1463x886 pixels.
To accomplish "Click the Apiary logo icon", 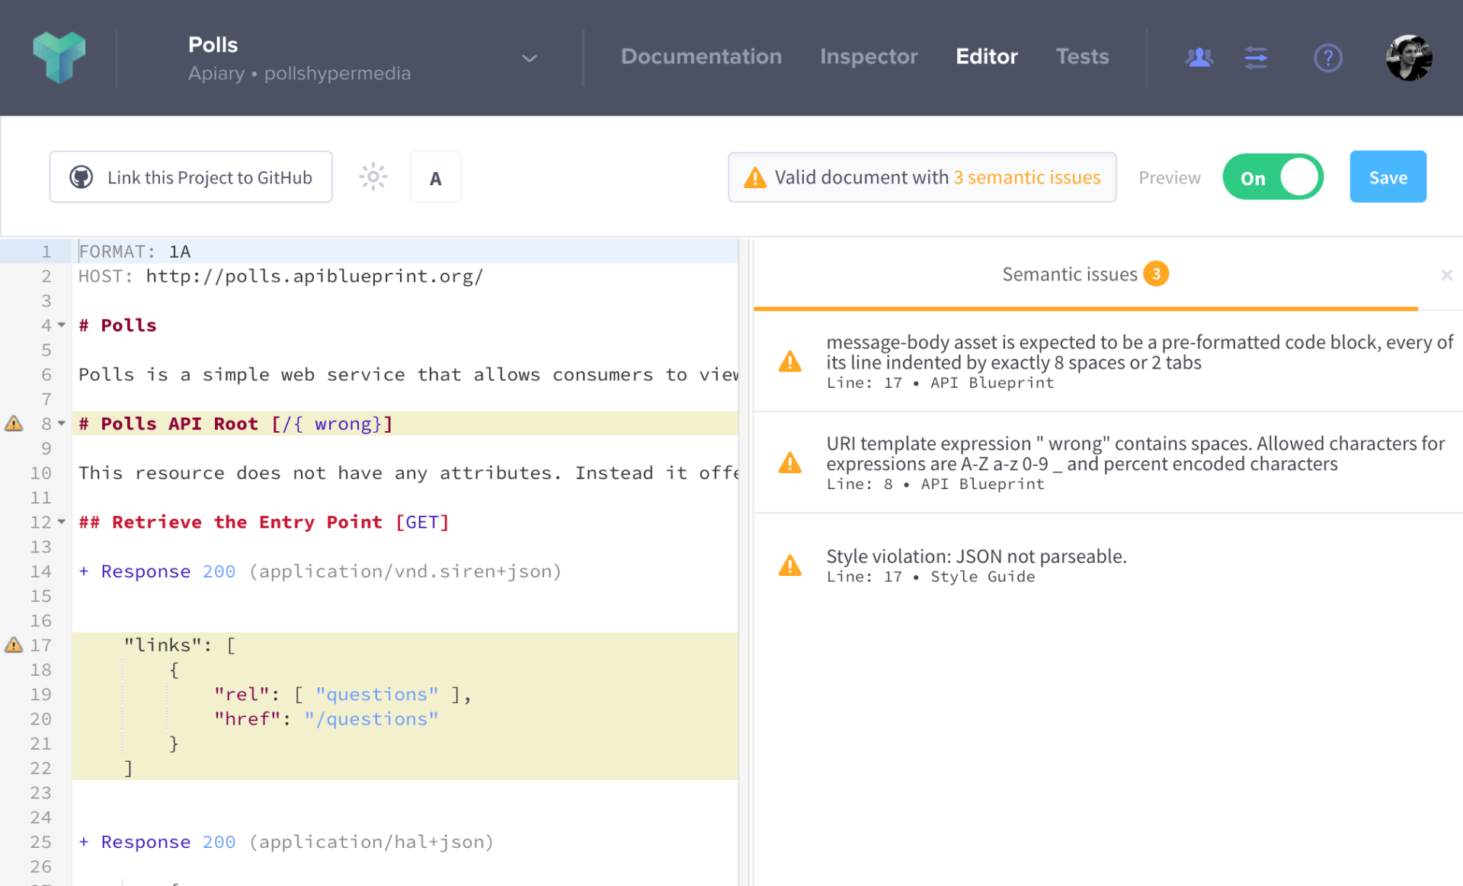I will (59, 57).
